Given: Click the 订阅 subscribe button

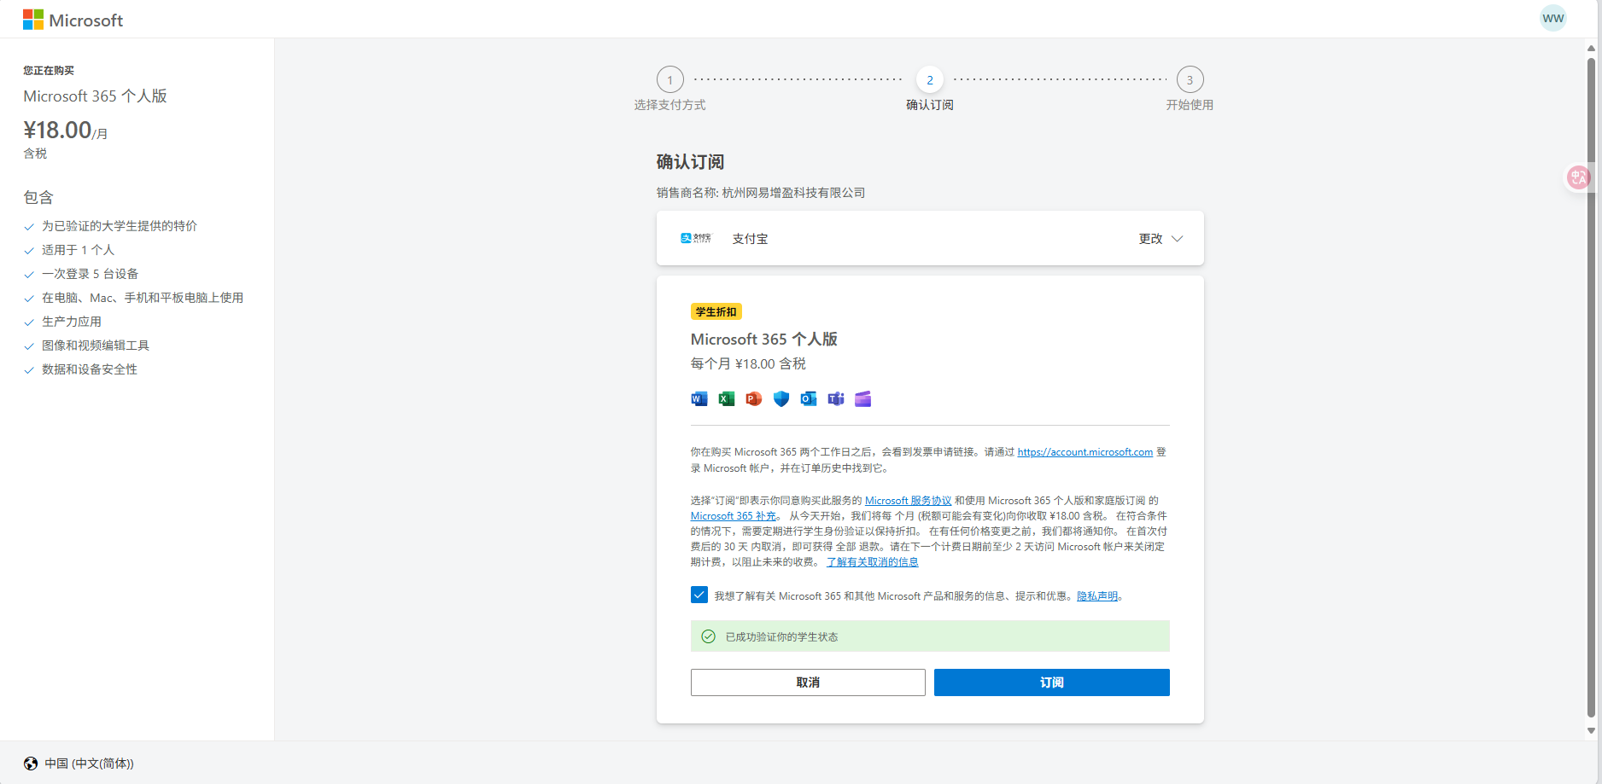Looking at the screenshot, I should 1051,682.
